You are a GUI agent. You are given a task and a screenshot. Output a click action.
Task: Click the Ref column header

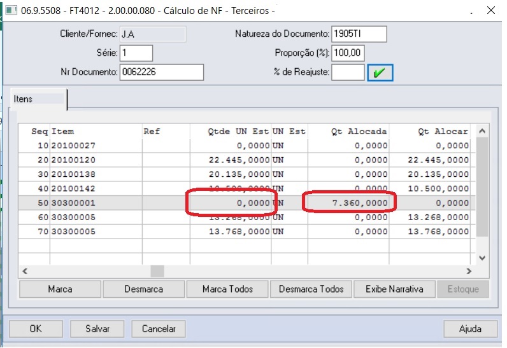tap(166, 132)
